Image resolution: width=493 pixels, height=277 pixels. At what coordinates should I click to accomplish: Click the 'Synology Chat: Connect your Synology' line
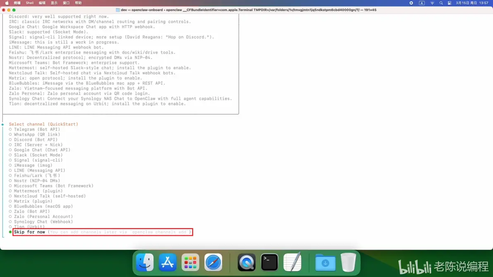coord(120,99)
